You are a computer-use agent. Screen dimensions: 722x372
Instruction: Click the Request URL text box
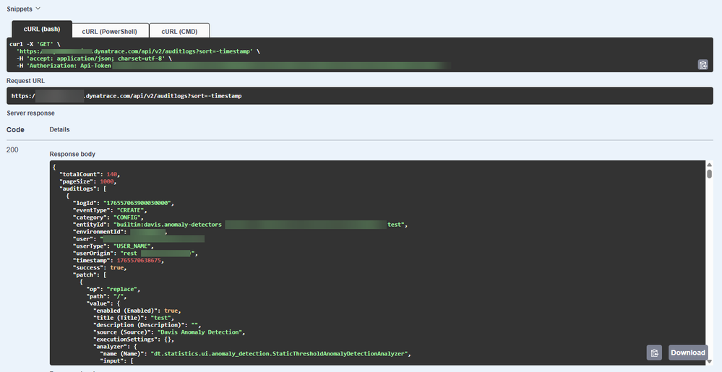pos(360,96)
